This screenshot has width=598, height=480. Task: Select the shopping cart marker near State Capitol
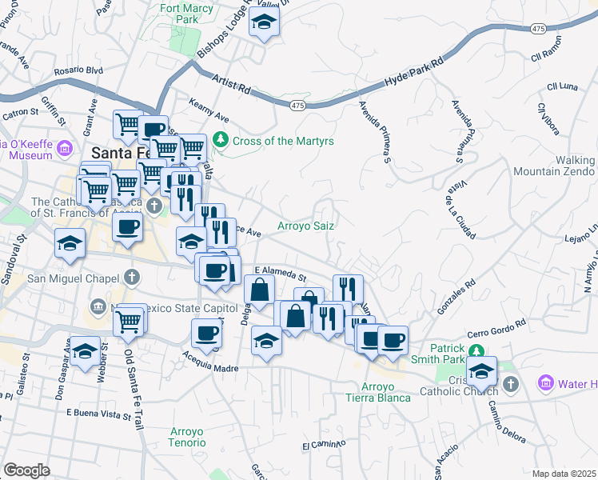click(x=129, y=322)
